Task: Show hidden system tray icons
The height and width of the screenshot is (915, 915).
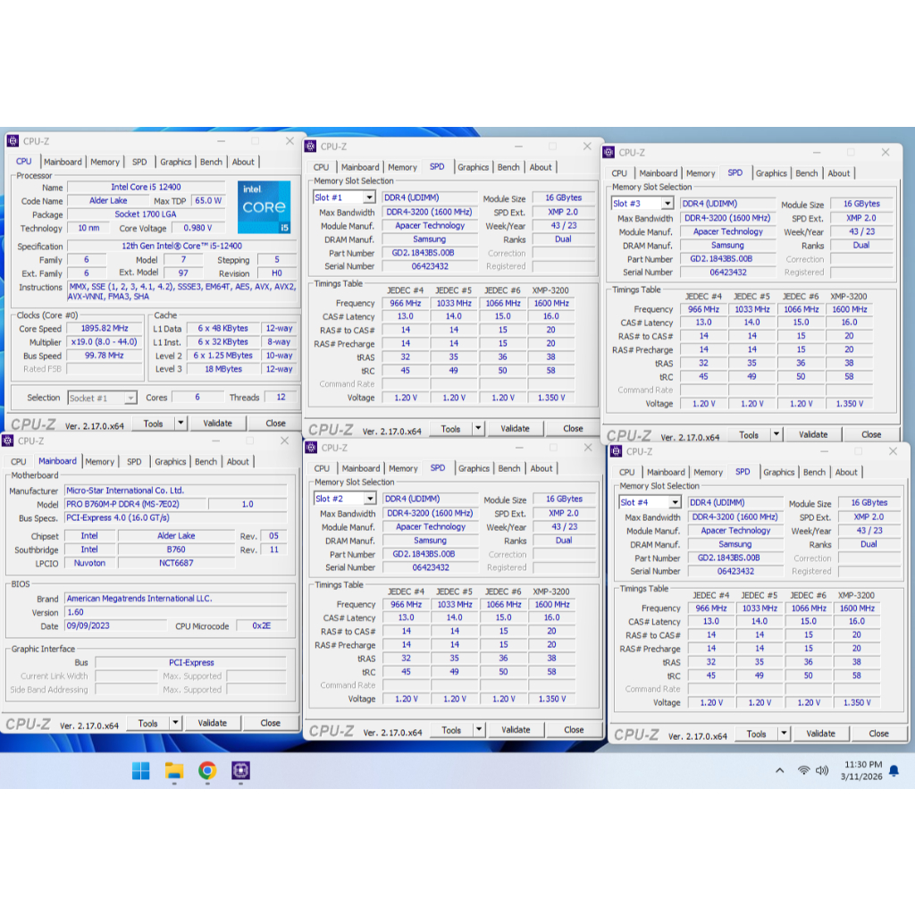Action: pyautogui.click(x=779, y=770)
